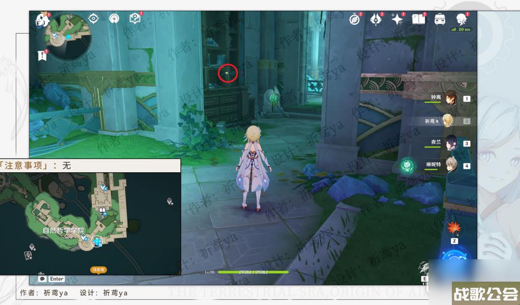Open the map-pin book icon with red alert
Screen dimensions: 520x305
click(x=135, y=19)
